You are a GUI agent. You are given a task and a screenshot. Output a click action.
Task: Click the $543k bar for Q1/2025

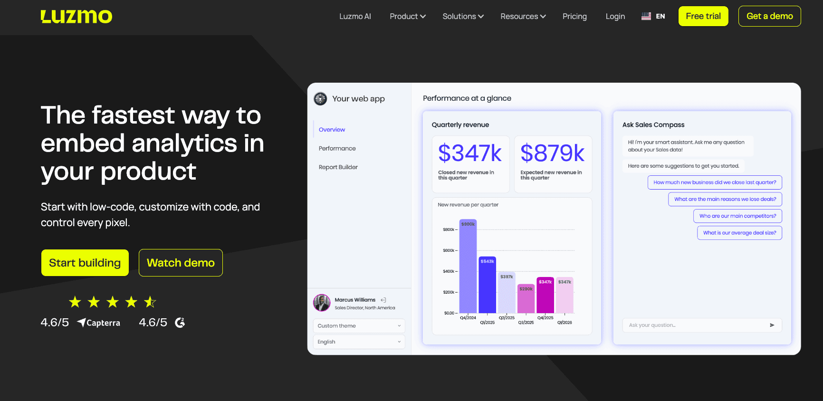click(488, 285)
